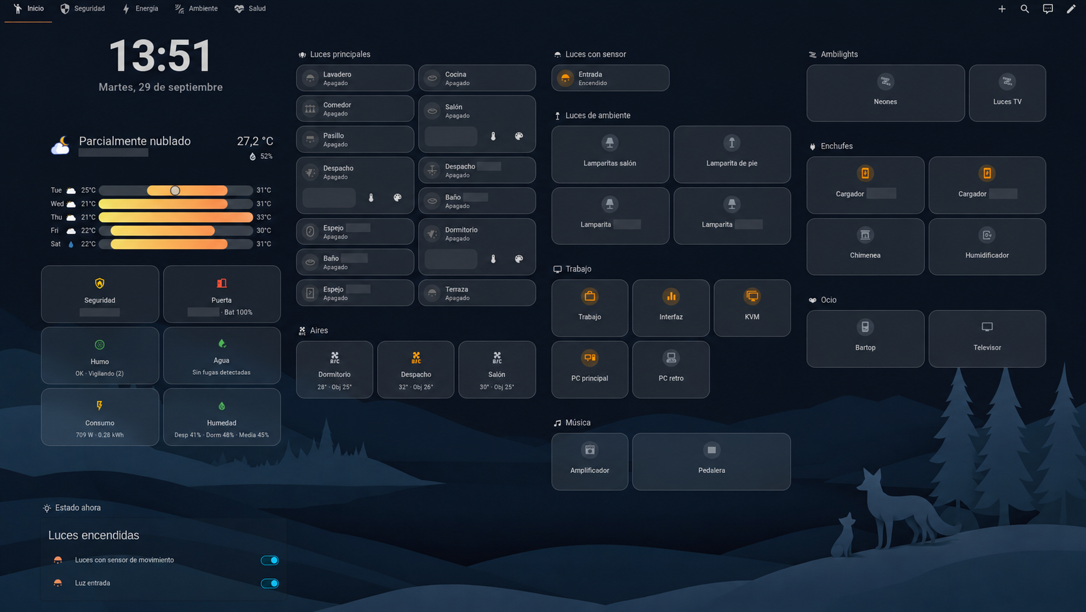Switch to the Seguridad tab
Image resolution: width=1086 pixels, height=612 pixels.
(x=83, y=9)
